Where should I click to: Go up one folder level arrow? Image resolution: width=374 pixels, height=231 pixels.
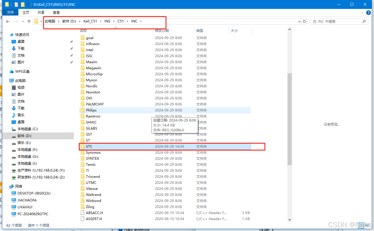(29, 22)
